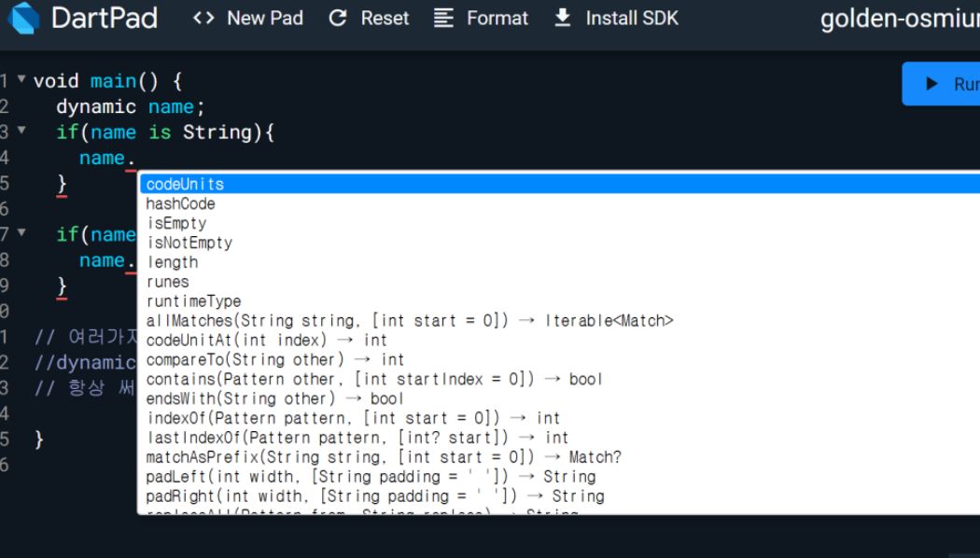Click 'void main()' on line 1

pyautogui.click(x=95, y=81)
